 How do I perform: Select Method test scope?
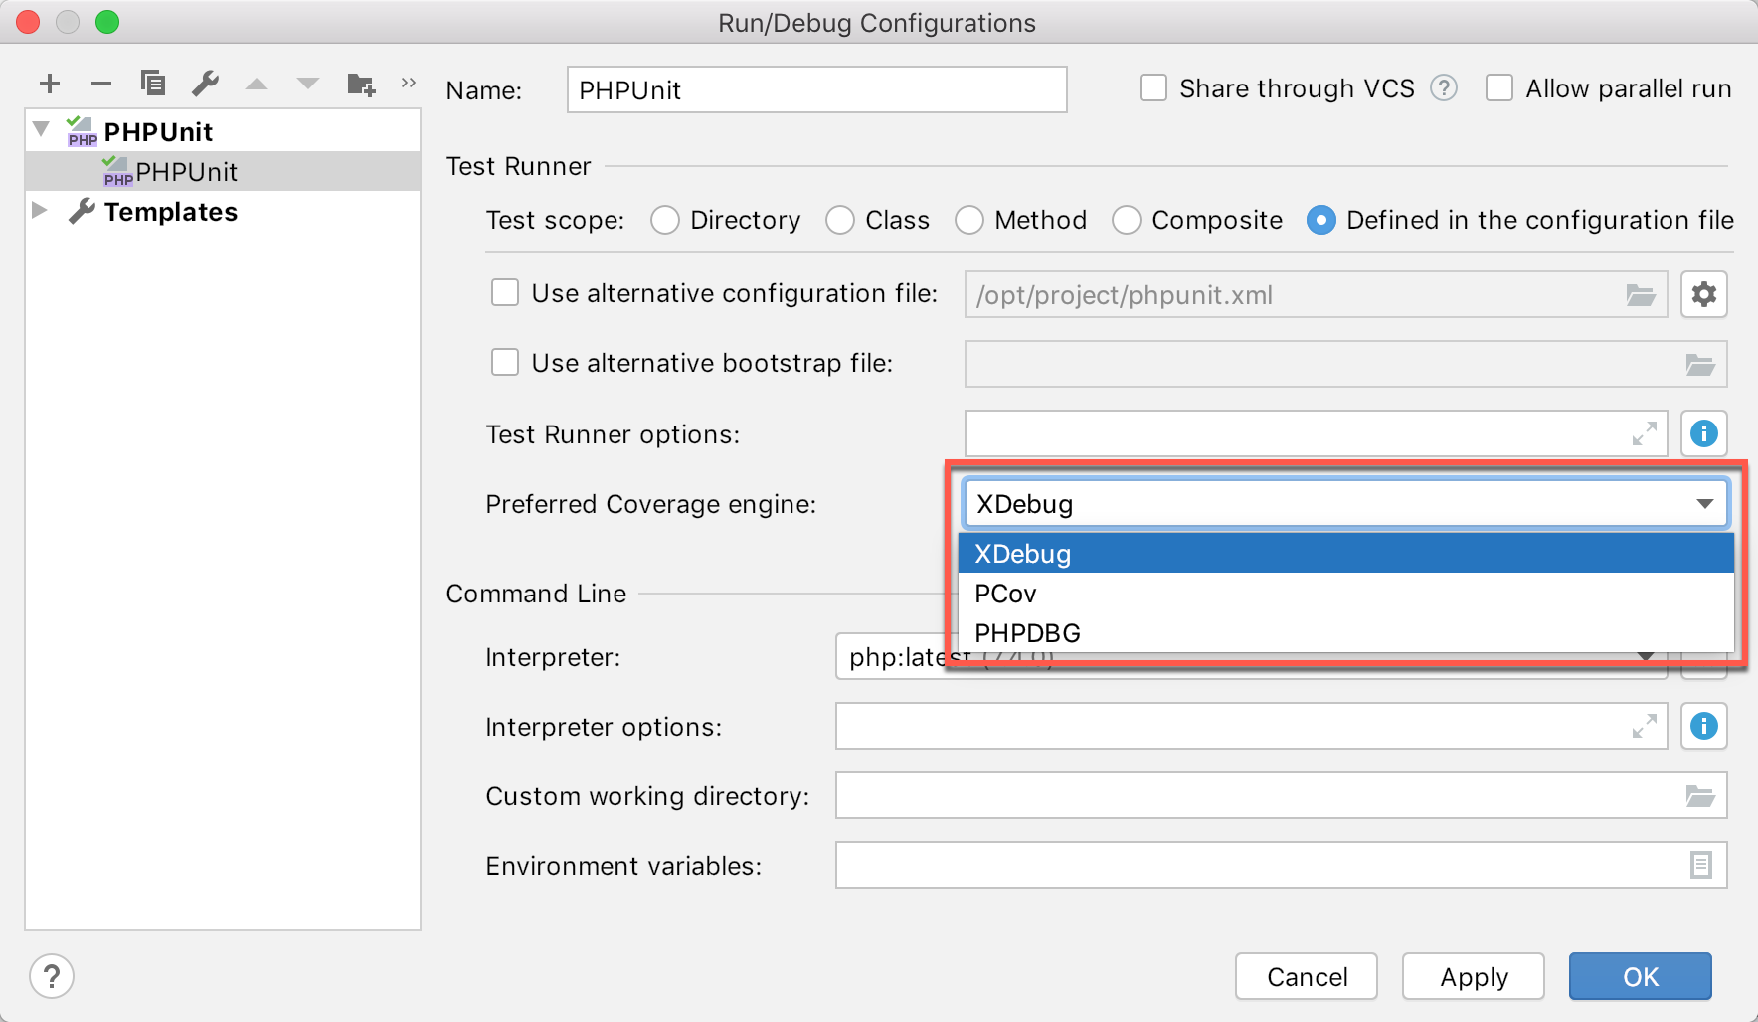[969, 220]
